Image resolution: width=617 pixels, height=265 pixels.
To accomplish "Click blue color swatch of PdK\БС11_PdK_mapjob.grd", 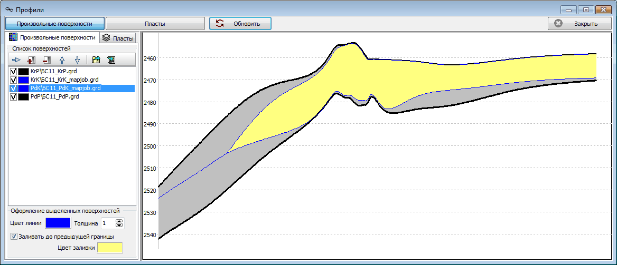I will pyautogui.click(x=24, y=88).
